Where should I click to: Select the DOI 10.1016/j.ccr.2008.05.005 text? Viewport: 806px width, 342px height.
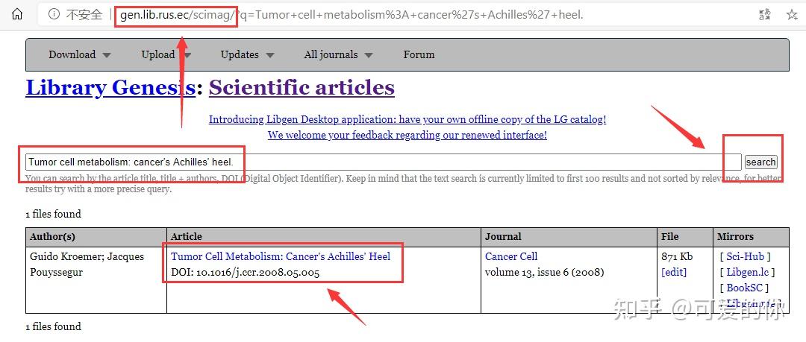(246, 272)
